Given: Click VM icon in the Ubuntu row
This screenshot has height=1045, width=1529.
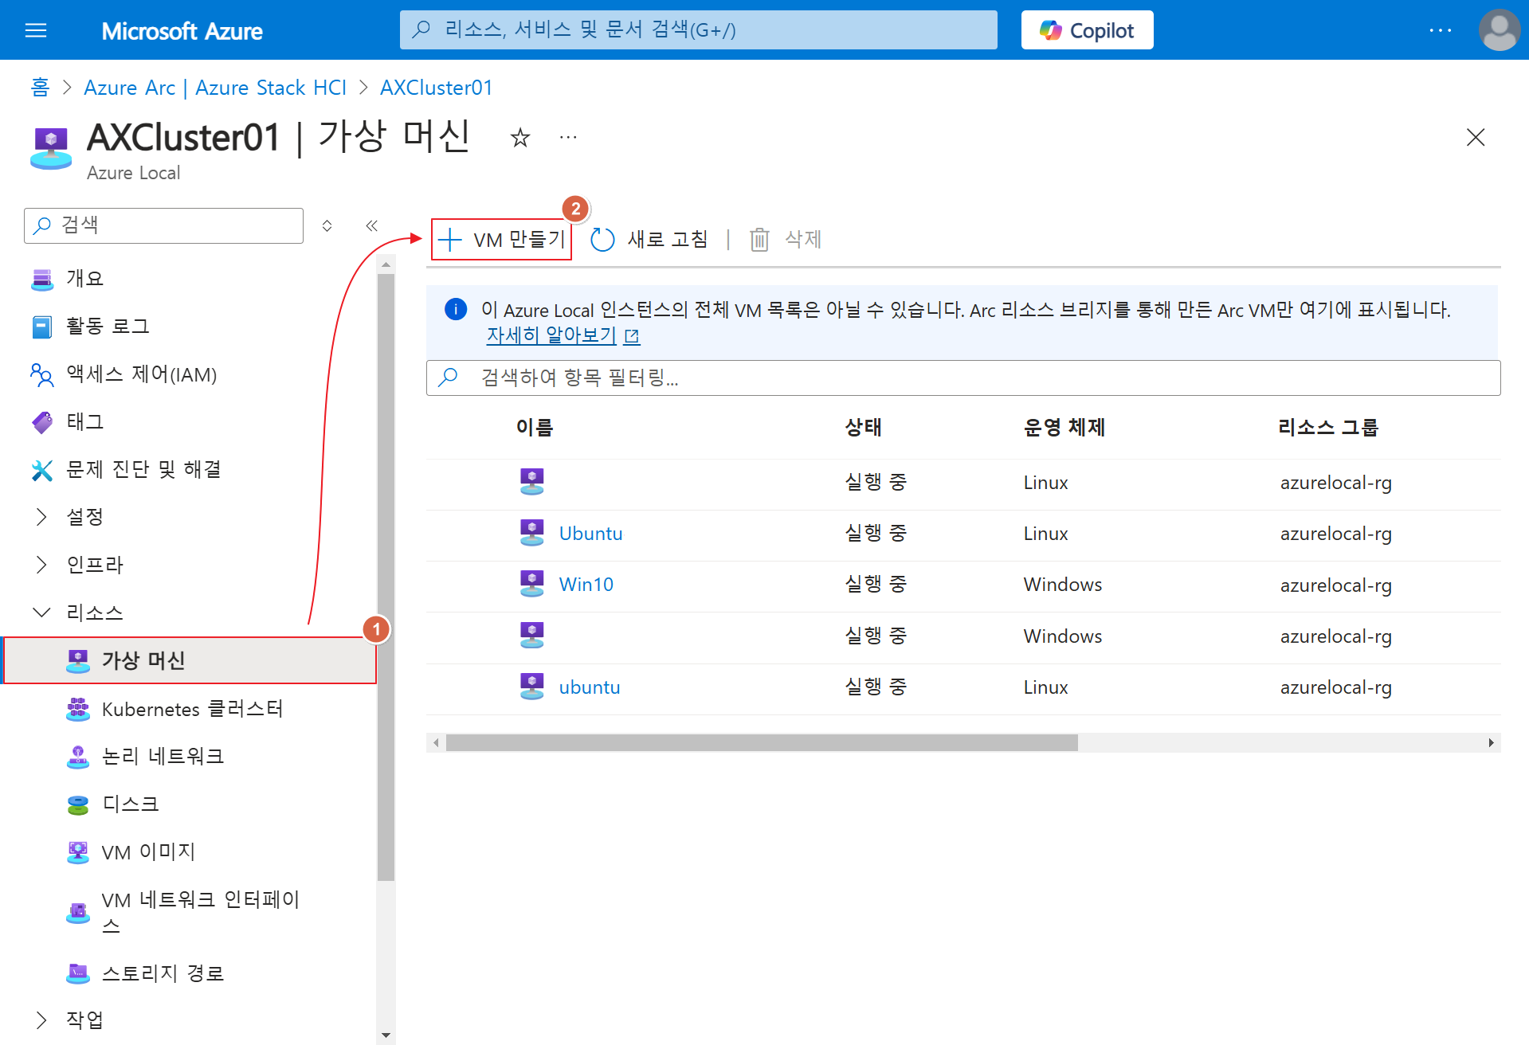Looking at the screenshot, I should click(532, 533).
